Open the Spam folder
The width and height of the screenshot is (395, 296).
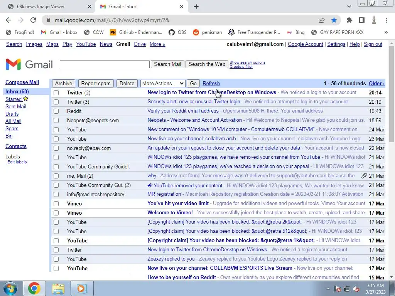coord(12,128)
